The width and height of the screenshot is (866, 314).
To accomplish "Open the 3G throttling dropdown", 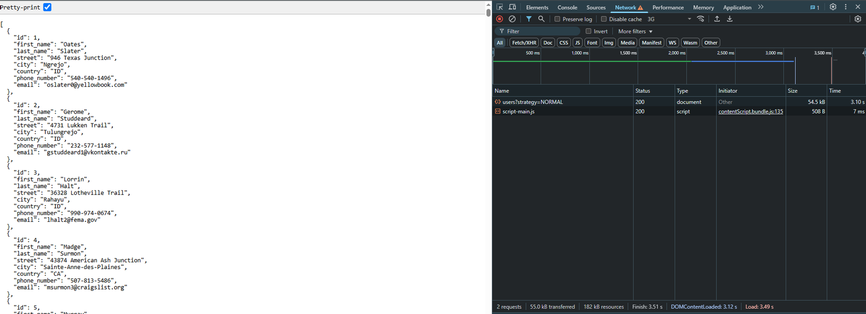I will click(x=670, y=19).
